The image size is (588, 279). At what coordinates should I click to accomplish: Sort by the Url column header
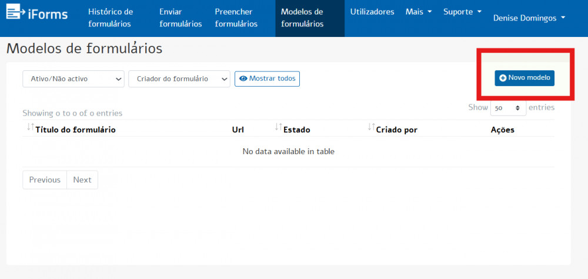[x=238, y=130]
